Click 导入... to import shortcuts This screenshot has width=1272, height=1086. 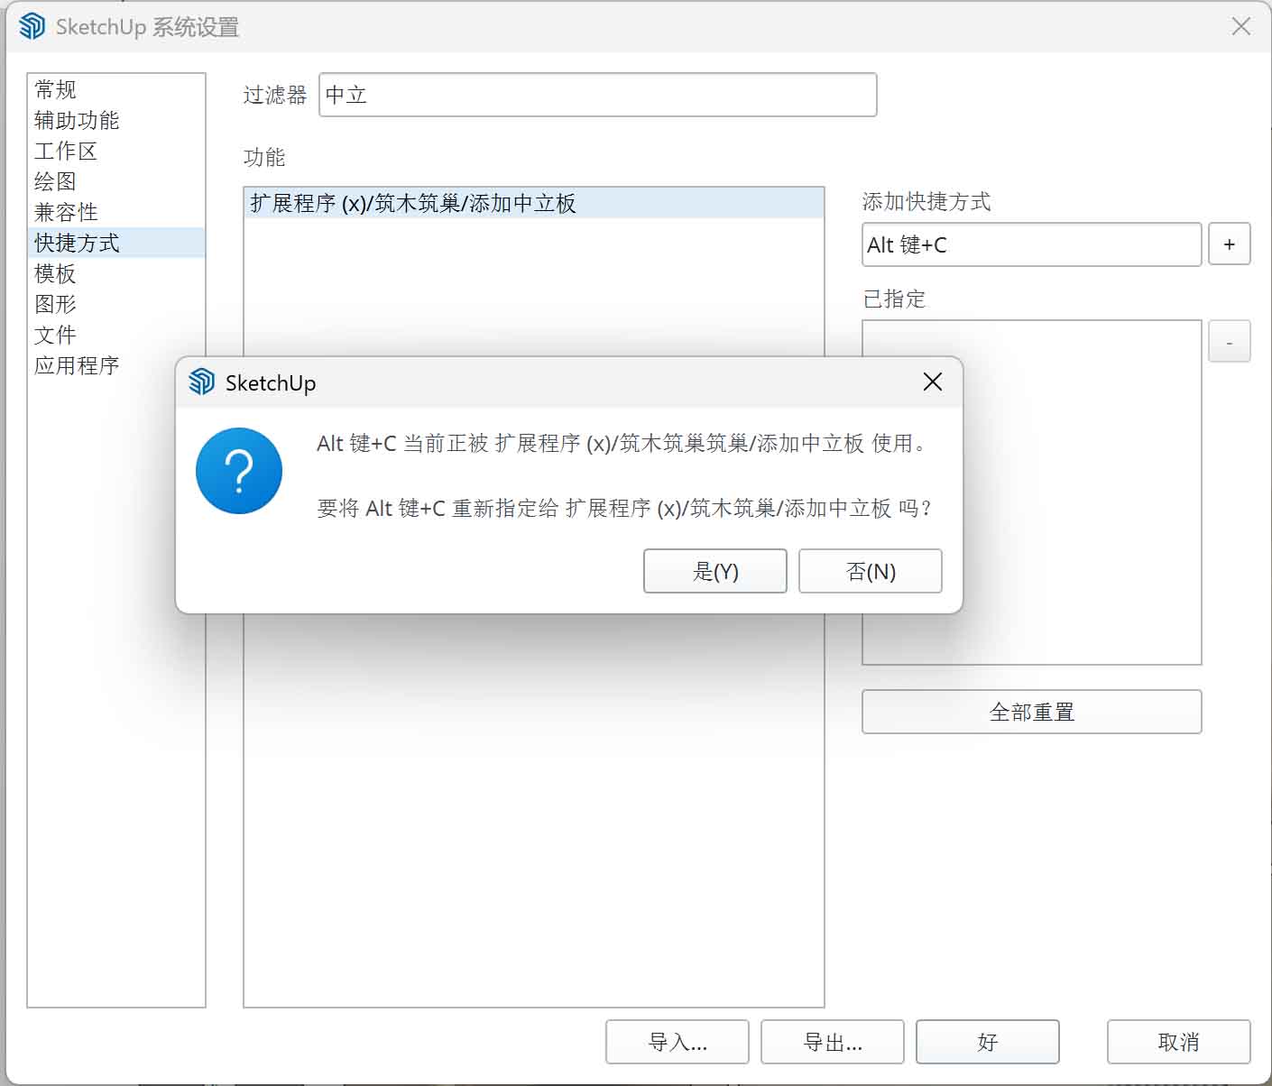tap(677, 1042)
